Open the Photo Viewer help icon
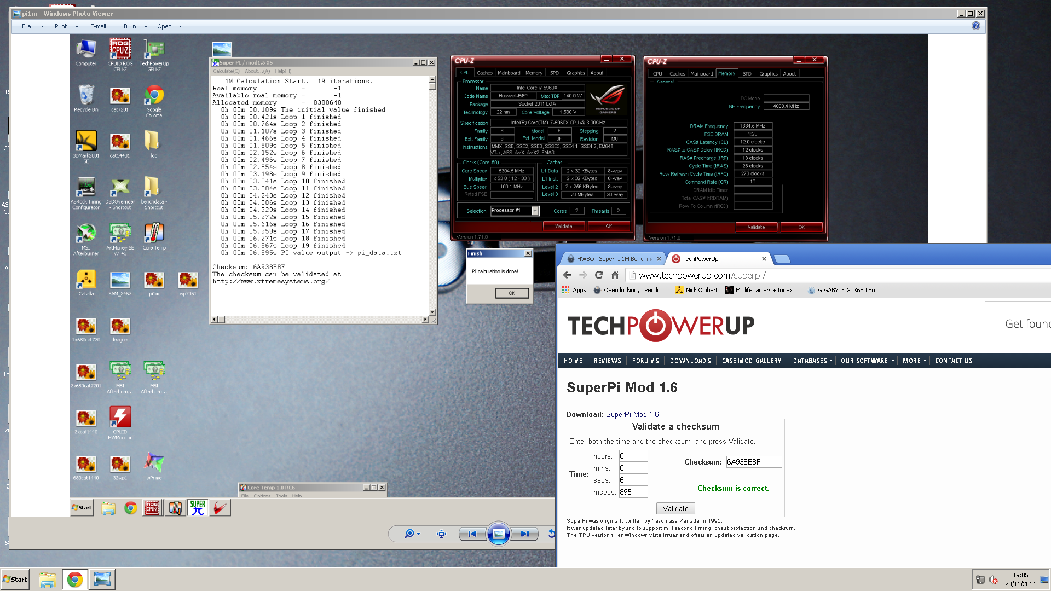 976,26
